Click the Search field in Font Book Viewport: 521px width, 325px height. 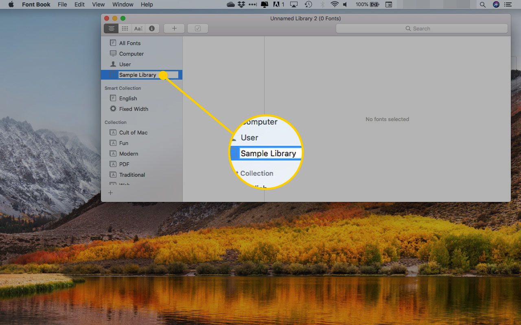pos(422,28)
